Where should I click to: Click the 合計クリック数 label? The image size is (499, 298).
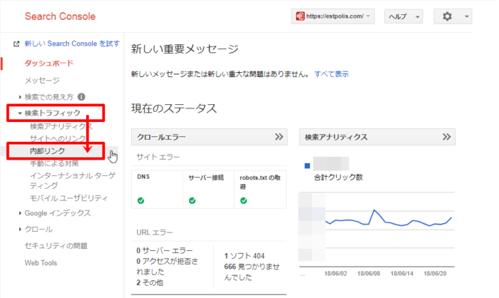(x=339, y=178)
